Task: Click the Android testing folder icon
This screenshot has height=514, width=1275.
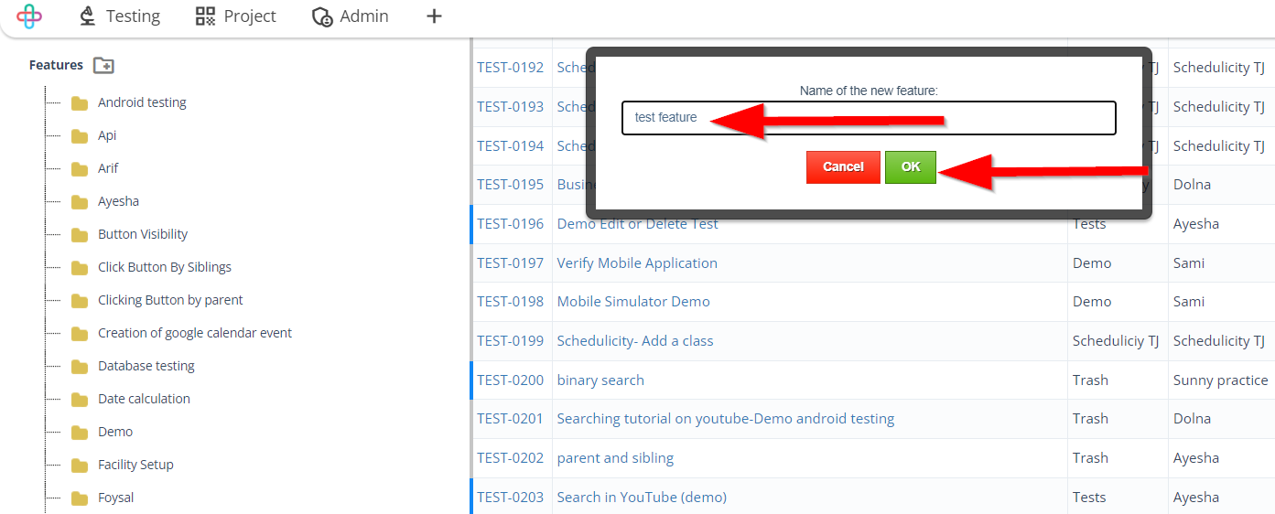Action: coord(80,103)
